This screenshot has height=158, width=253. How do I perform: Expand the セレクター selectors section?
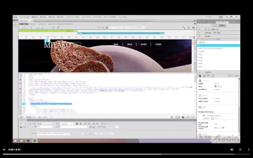(199, 36)
